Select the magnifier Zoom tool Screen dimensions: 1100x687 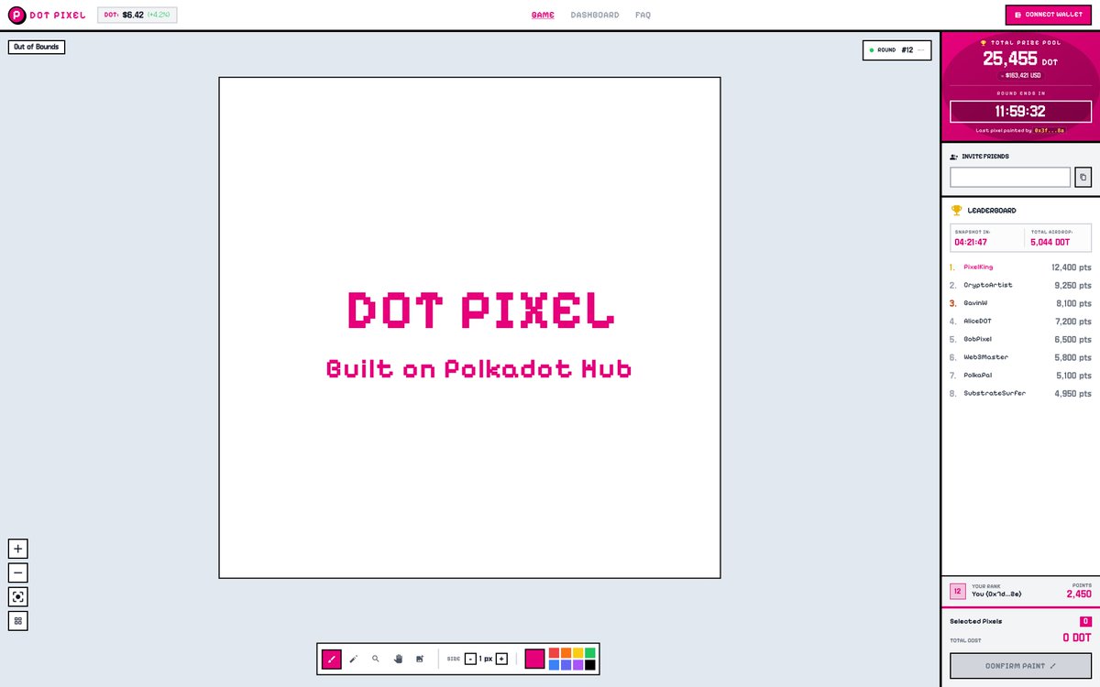click(x=374, y=658)
